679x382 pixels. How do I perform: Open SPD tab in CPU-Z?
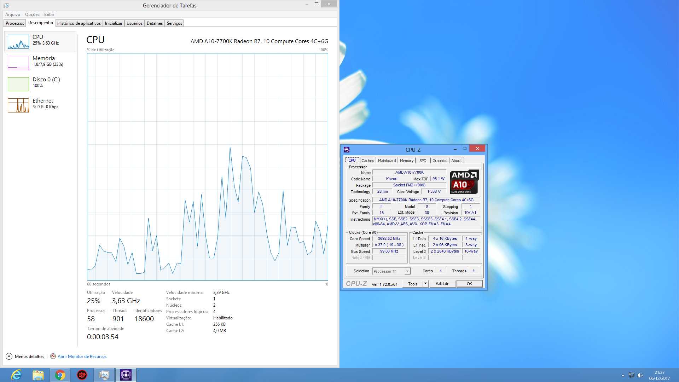click(423, 161)
